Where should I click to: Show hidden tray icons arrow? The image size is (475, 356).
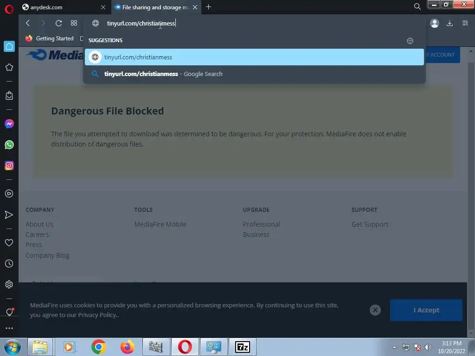click(x=394, y=347)
